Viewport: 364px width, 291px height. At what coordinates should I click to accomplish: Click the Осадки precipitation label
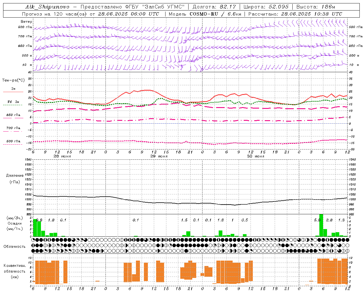coord(15,223)
